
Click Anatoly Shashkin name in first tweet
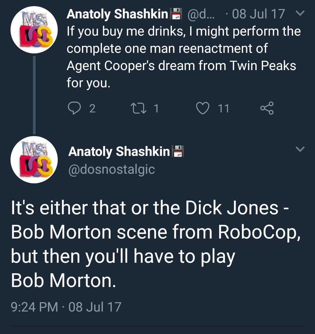pyautogui.click(x=118, y=14)
